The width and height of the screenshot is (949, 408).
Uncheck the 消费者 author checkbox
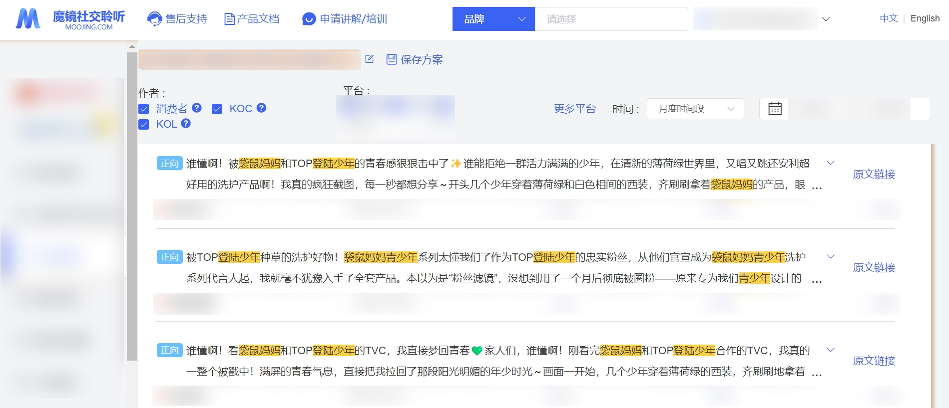(x=144, y=109)
